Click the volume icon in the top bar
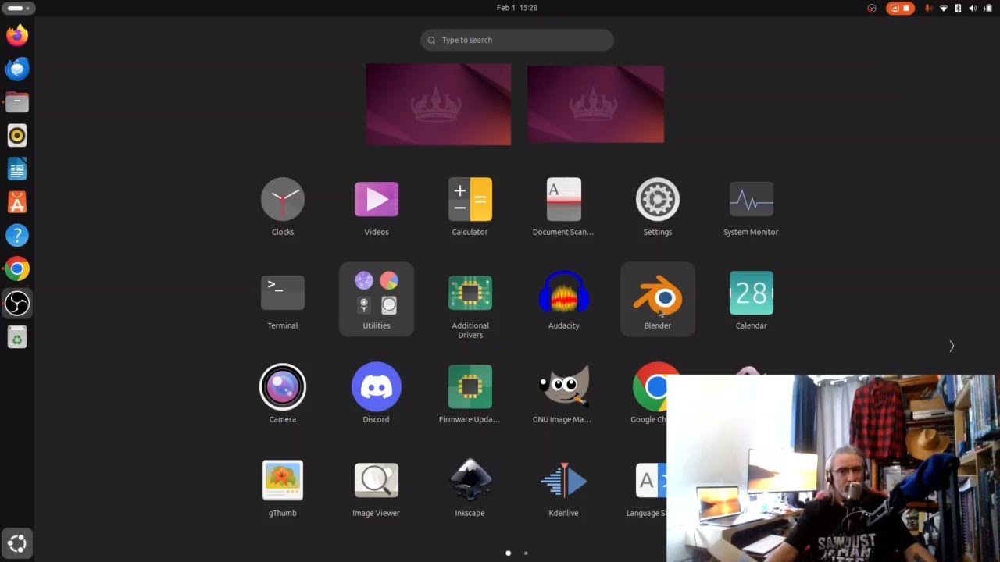This screenshot has height=562, width=1000. click(x=973, y=8)
